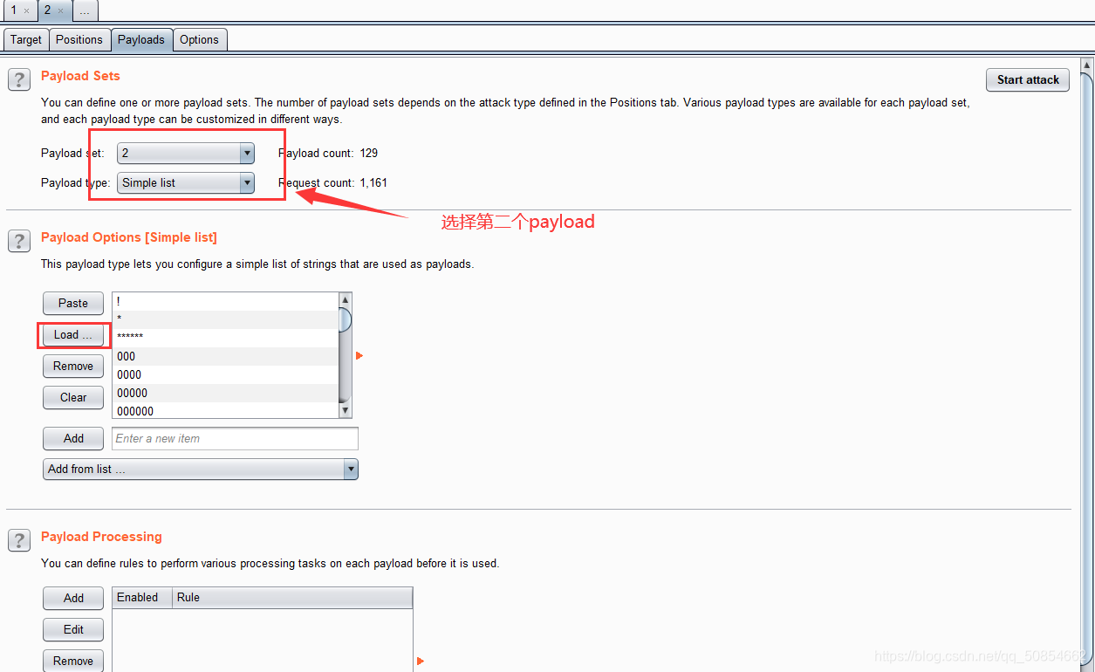Close attack tab 2
The image size is (1095, 672).
click(x=60, y=10)
